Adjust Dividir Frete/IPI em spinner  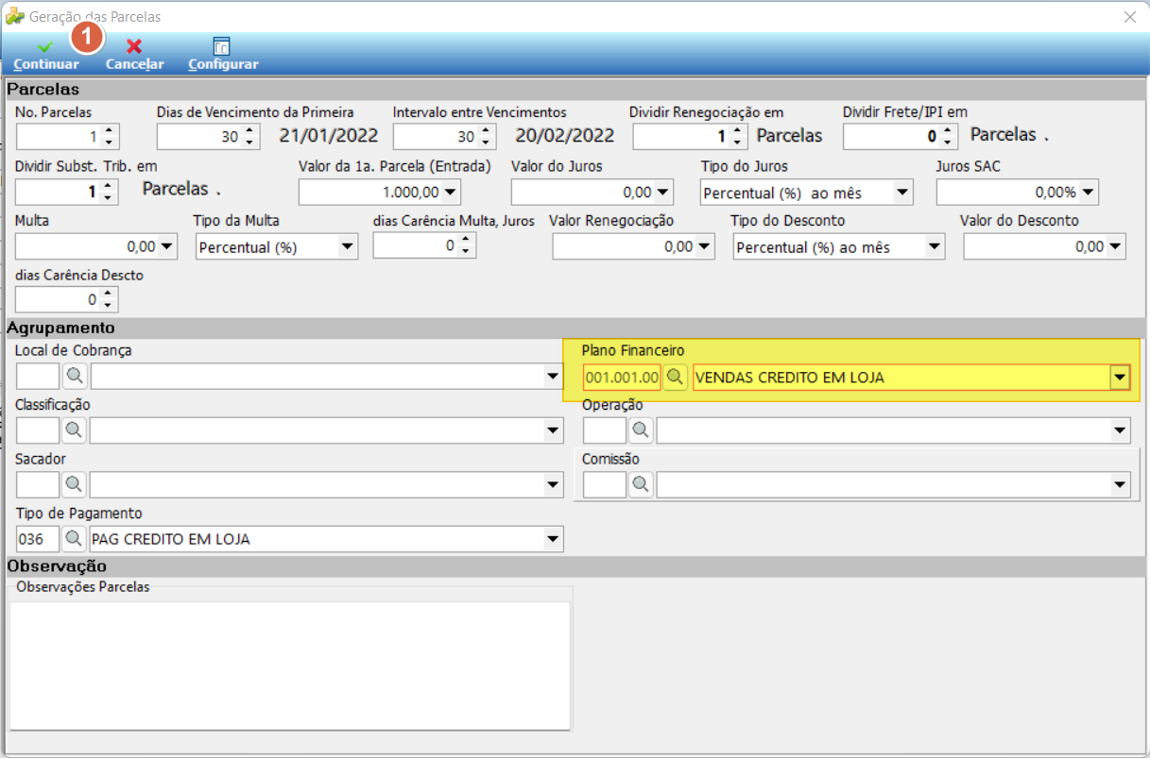pos(950,137)
